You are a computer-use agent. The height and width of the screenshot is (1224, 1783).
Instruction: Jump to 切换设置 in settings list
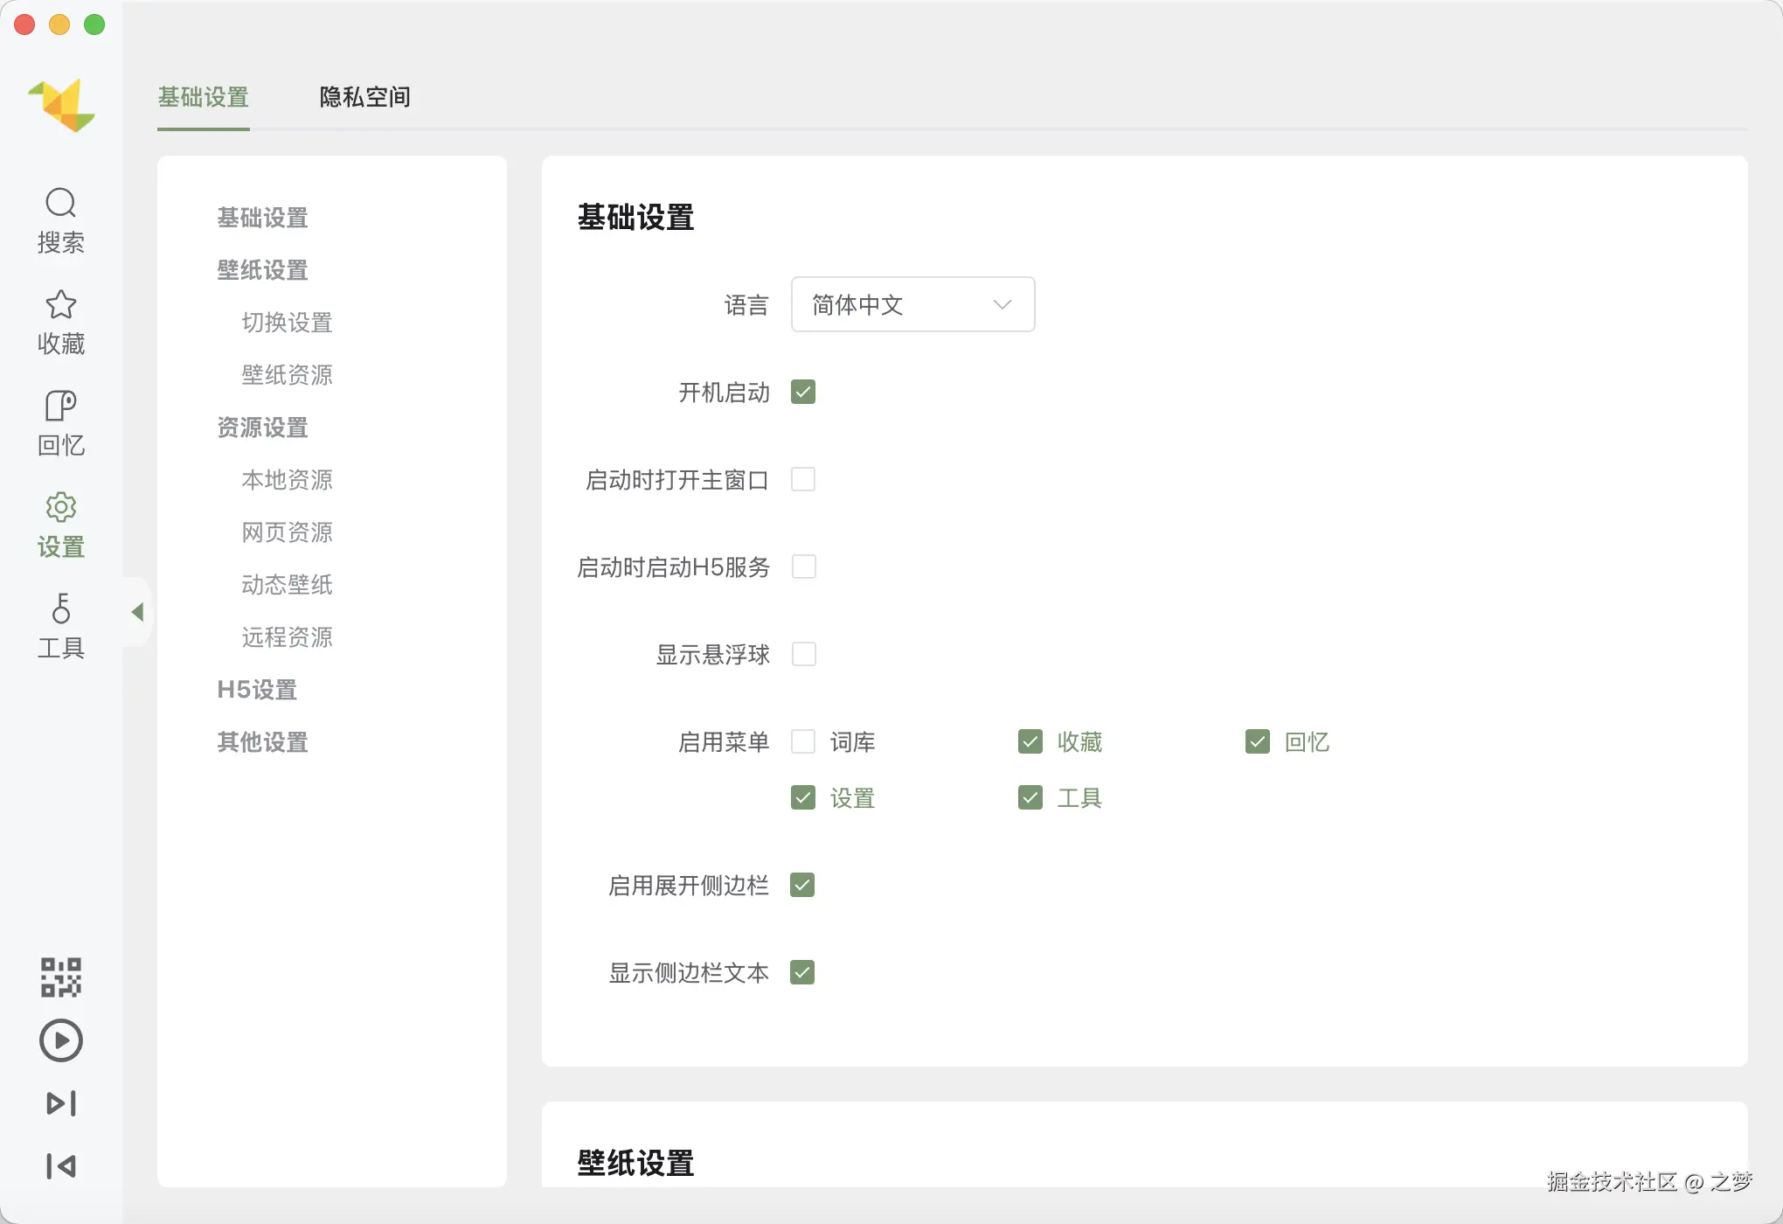click(x=287, y=323)
